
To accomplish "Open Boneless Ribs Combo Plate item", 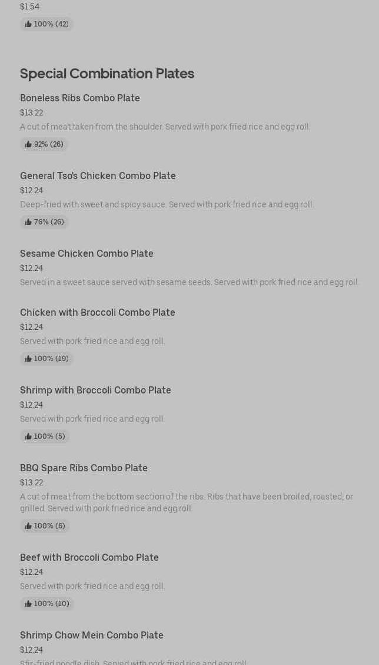I will tap(80, 98).
